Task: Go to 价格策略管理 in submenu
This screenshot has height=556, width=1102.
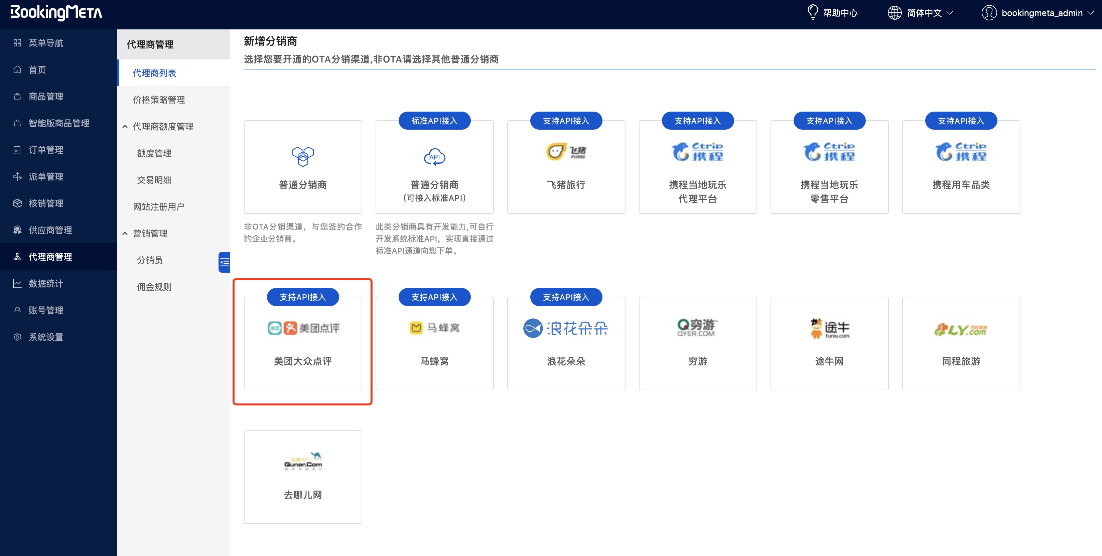Action: click(x=159, y=100)
